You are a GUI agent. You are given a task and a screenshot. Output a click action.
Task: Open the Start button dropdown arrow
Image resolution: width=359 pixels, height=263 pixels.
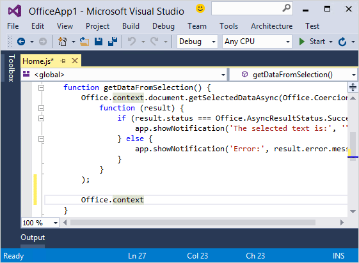coord(331,41)
